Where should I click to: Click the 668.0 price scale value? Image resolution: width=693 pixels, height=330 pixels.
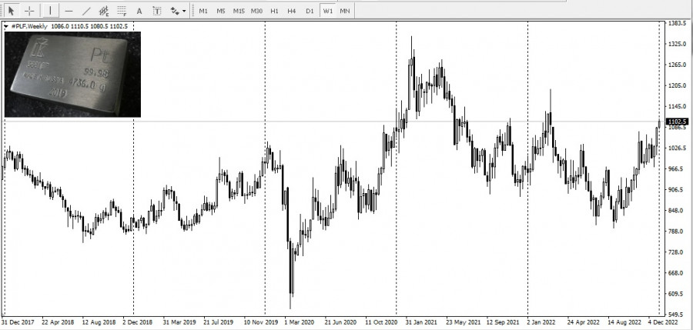677,273
